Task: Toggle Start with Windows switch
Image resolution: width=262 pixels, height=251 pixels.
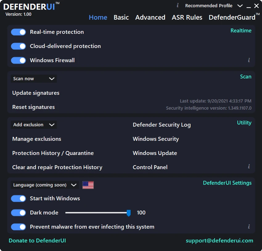Action: click(18, 199)
